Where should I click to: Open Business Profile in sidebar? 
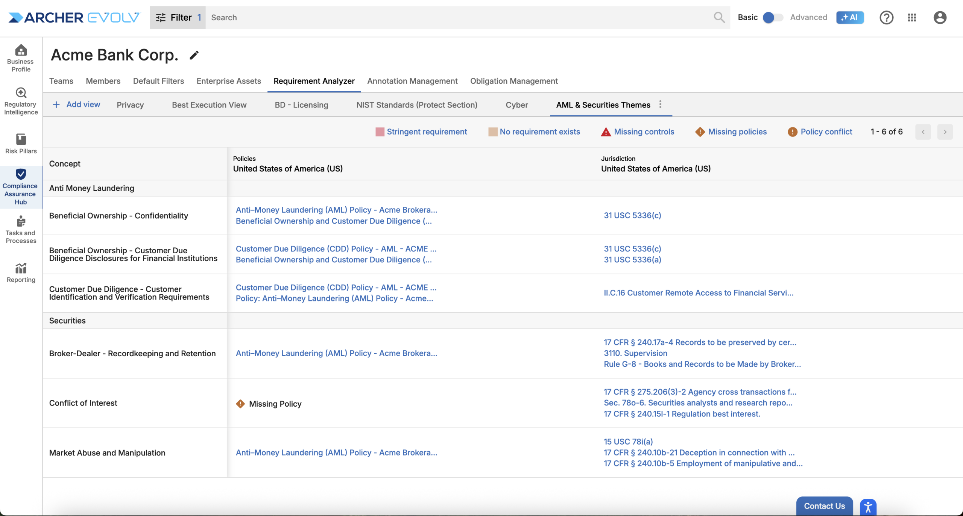coord(21,58)
